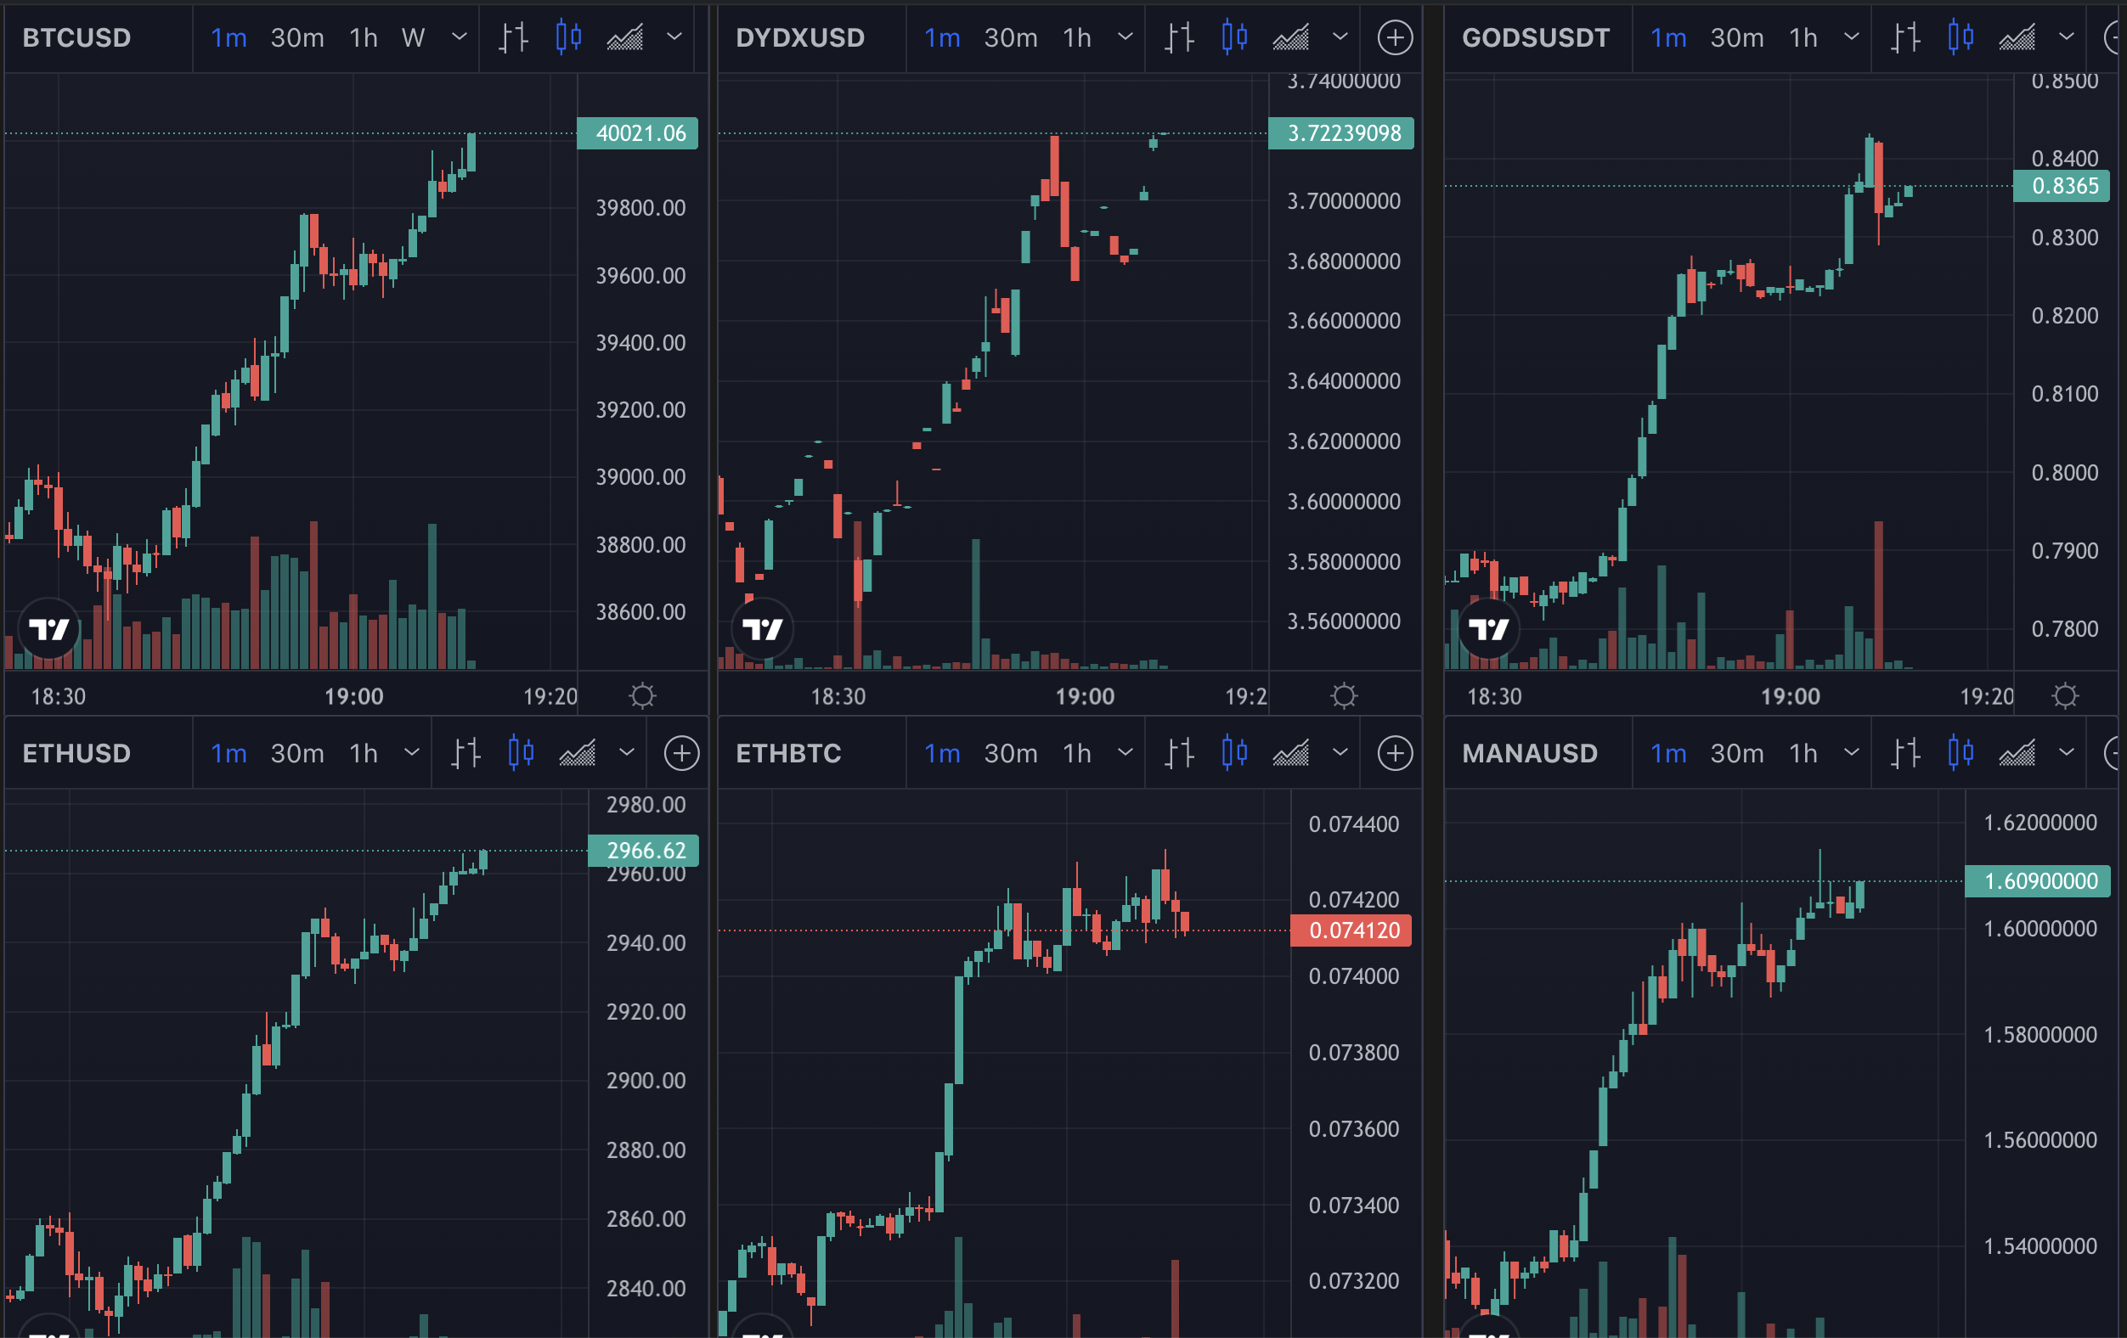Click the BTCUSD symbol name
The width and height of the screenshot is (2127, 1338).
click(76, 38)
